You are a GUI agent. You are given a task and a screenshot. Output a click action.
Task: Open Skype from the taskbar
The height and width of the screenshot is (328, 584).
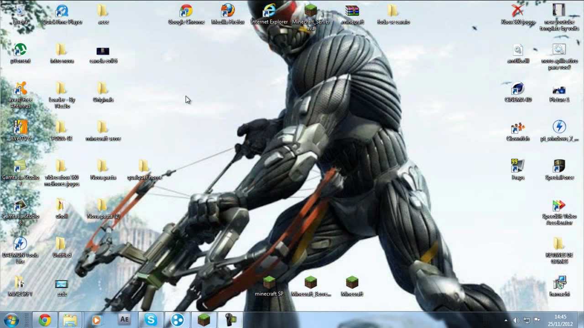(151, 320)
